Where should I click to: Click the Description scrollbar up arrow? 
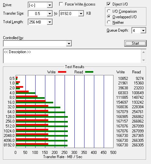click(x=143, y=52)
